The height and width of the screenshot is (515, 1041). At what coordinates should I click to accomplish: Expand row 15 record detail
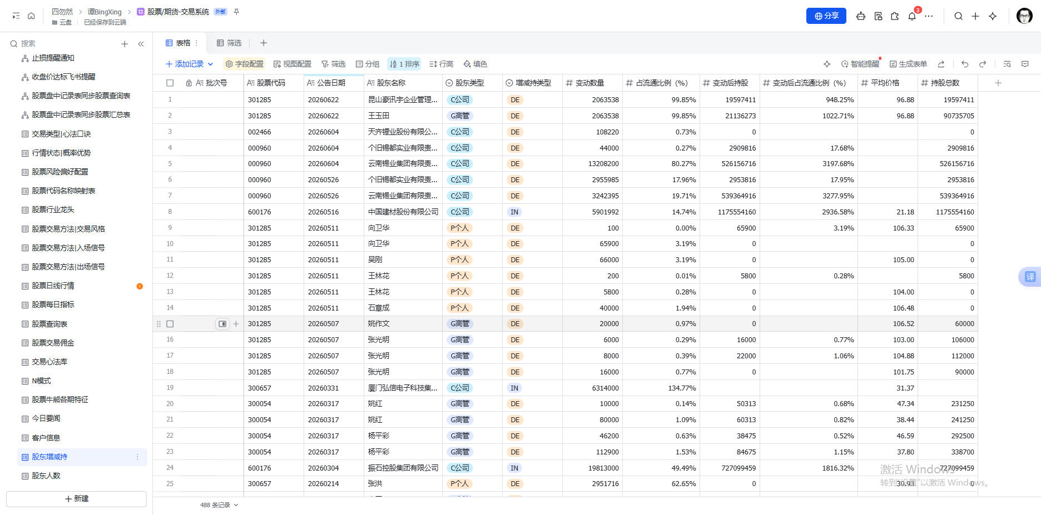point(222,324)
